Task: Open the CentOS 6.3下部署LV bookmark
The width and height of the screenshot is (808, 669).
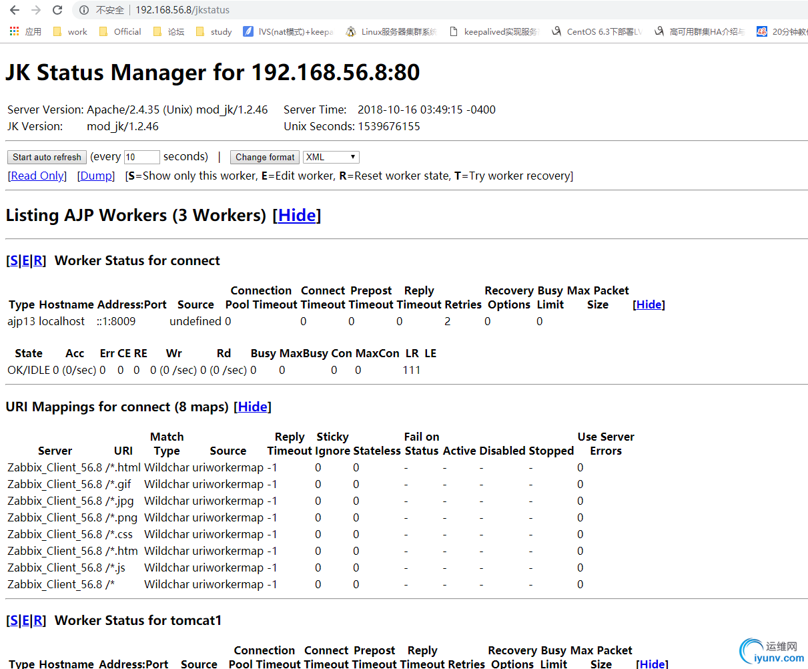Action: click(597, 31)
